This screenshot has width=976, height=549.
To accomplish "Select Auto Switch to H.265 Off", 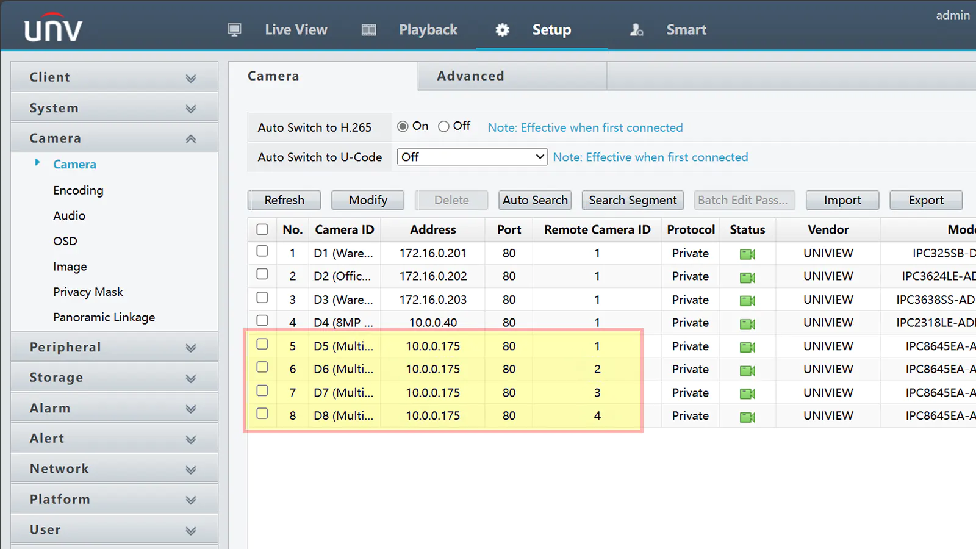I will point(443,126).
